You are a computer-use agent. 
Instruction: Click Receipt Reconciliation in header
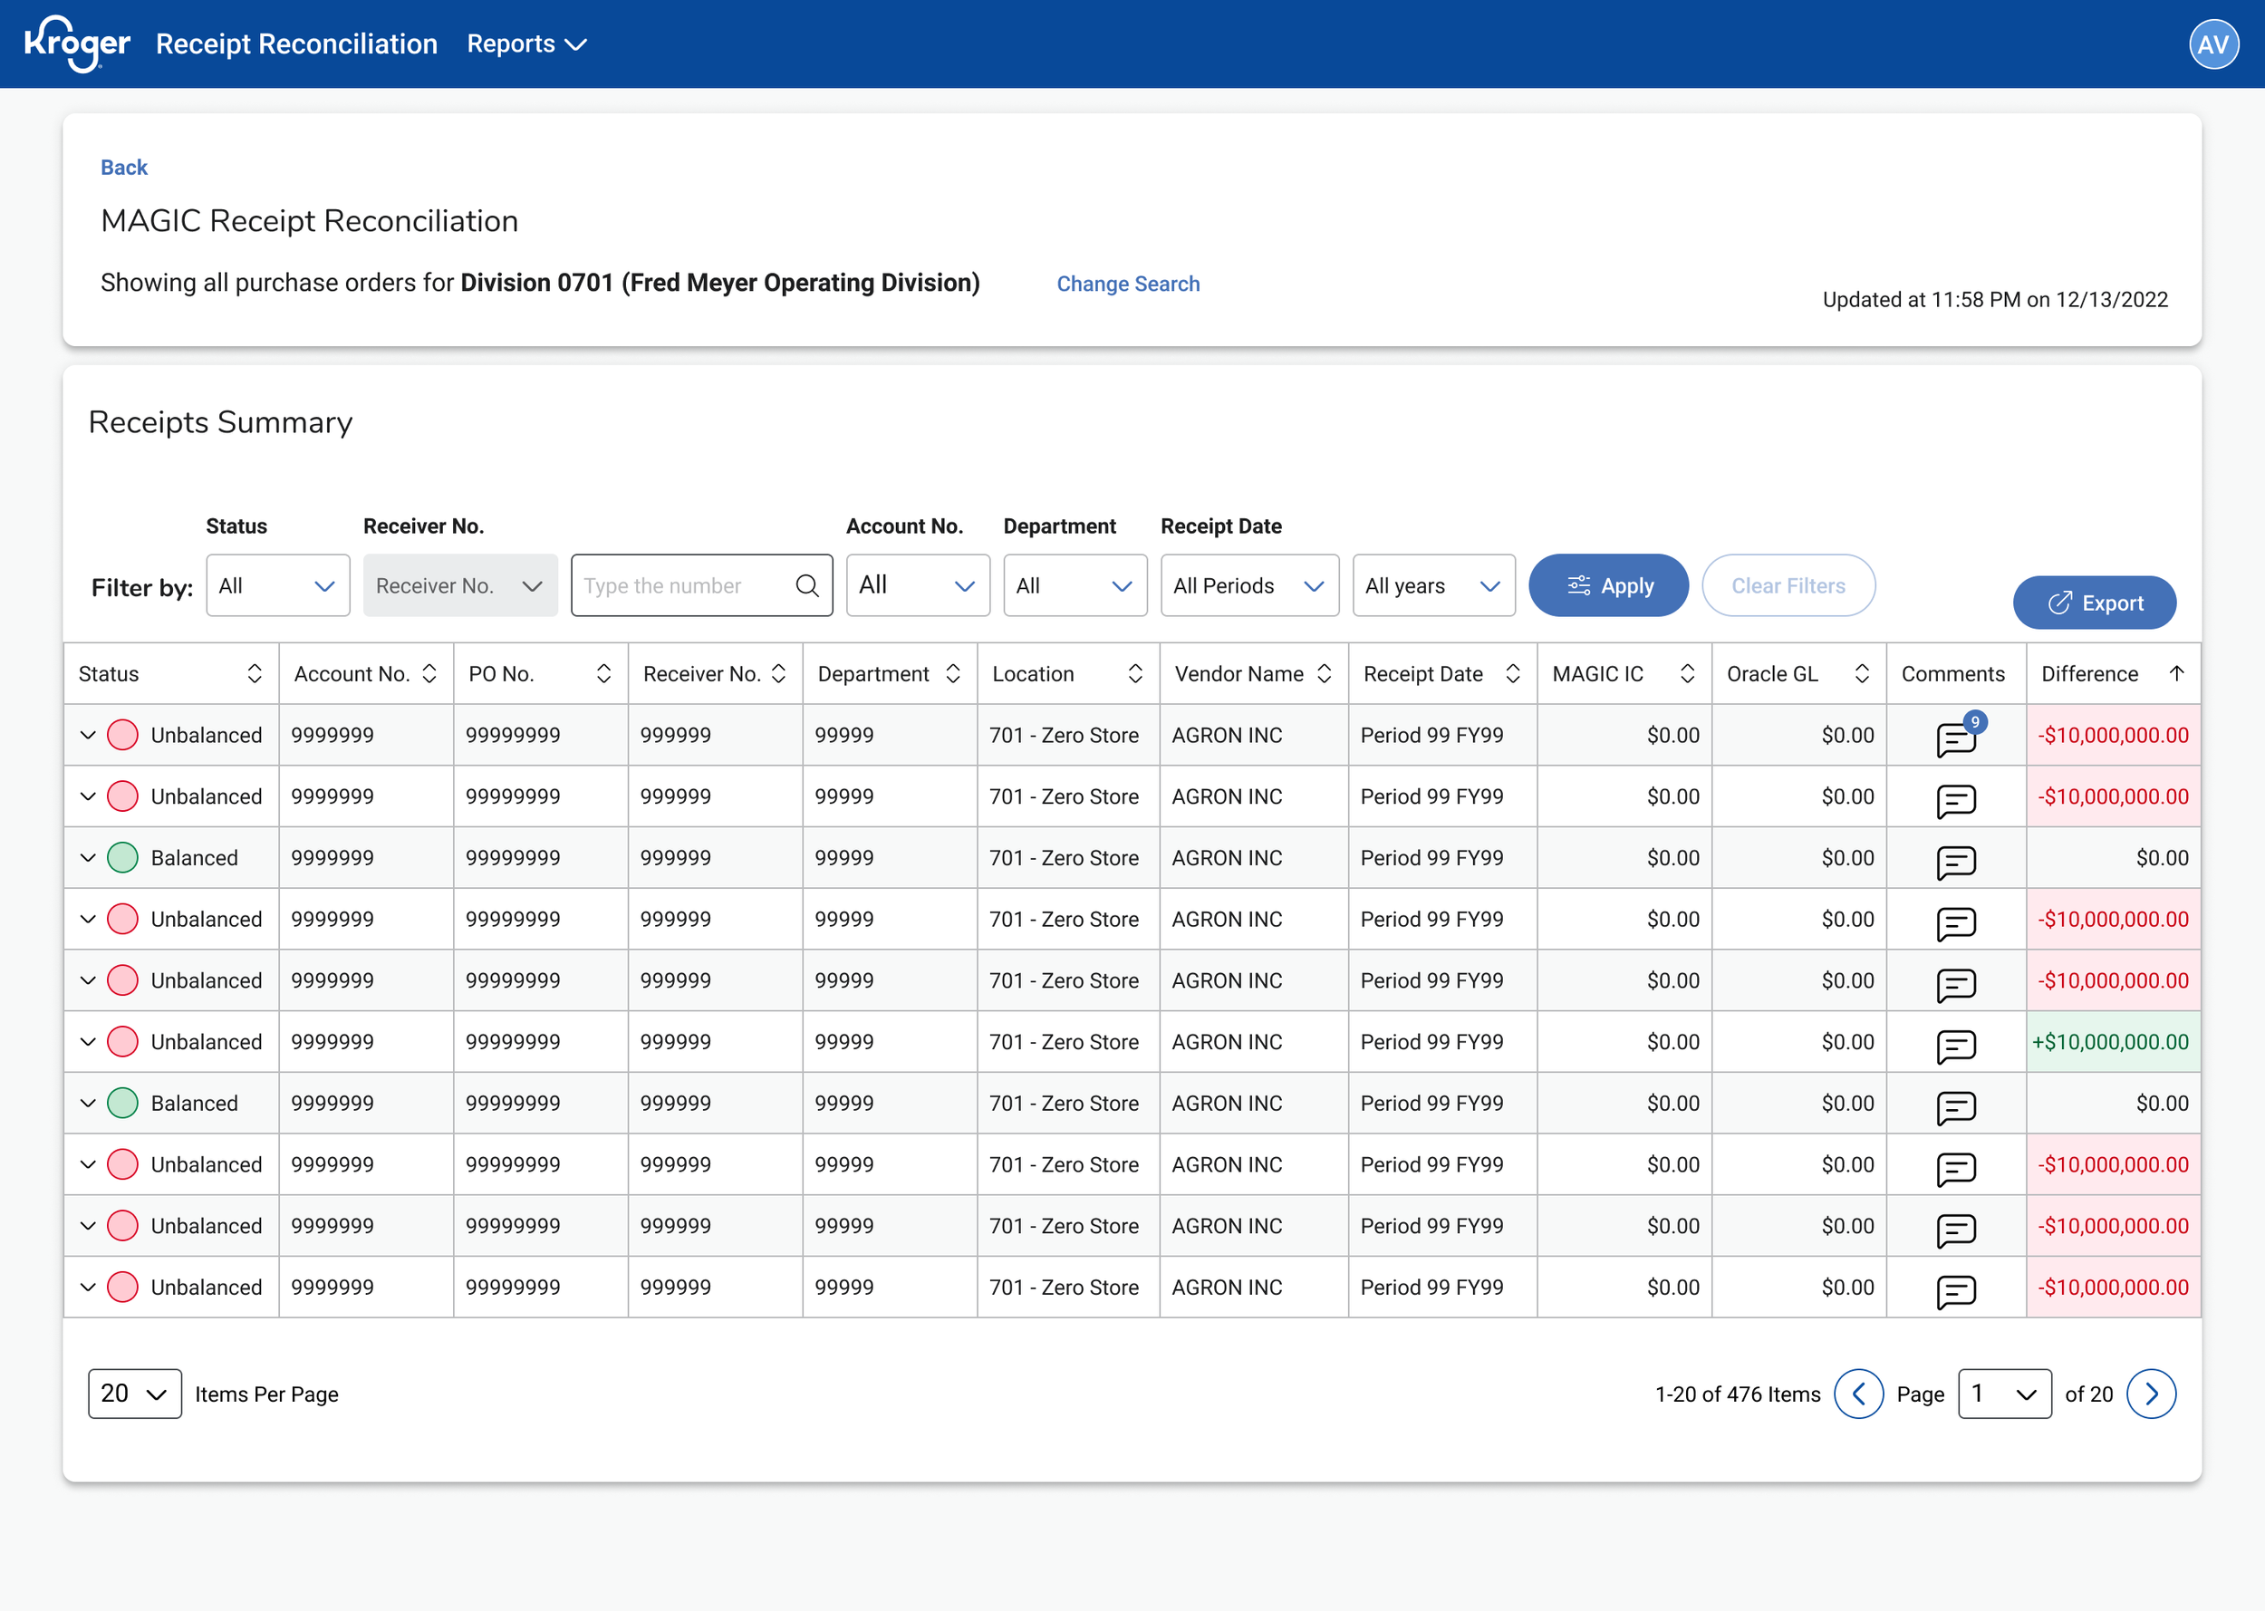(x=296, y=43)
